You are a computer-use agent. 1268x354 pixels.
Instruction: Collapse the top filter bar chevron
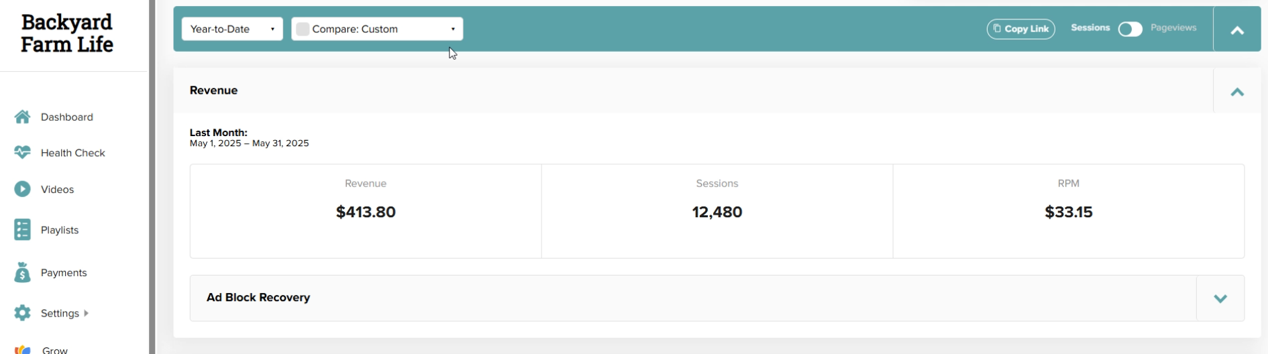point(1237,30)
